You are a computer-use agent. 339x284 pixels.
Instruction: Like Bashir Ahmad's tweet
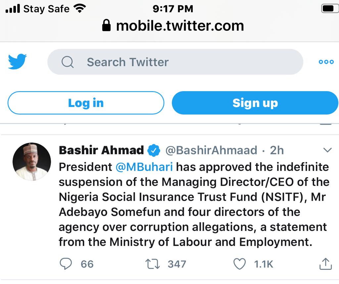pyautogui.click(x=240, y=264)
